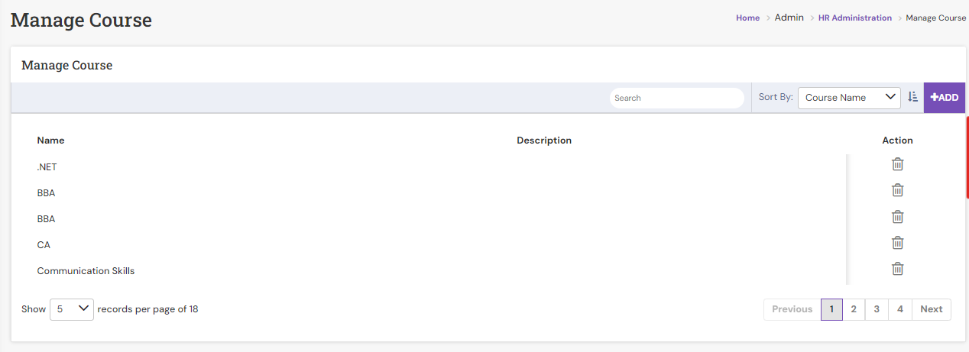969x352 pixels.
Task: Click the Description column header
Action: [544, 140]
